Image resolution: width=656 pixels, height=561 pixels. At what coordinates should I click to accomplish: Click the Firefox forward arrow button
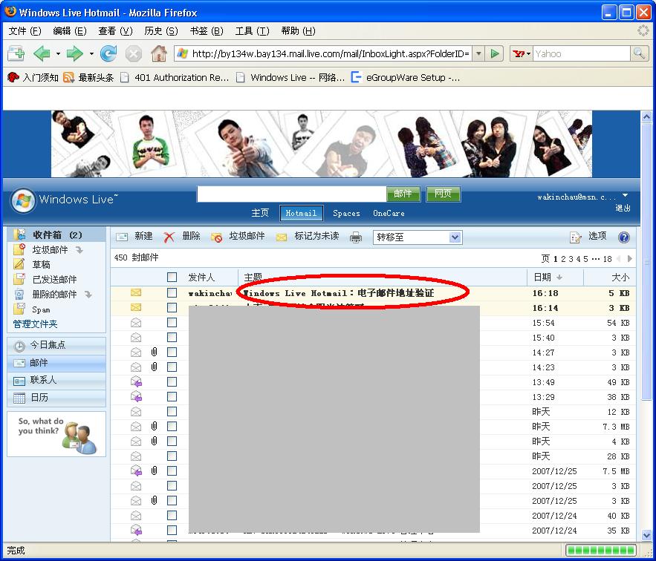click(x=74, y=53)
